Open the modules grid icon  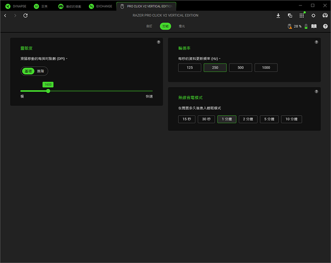[302, 15]
